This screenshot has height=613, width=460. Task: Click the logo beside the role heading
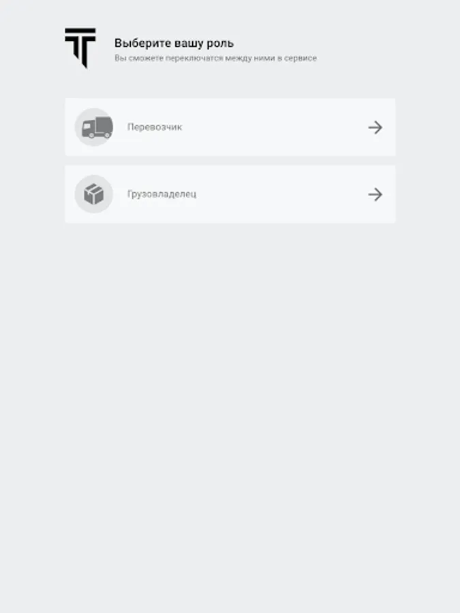pos(80,48)
